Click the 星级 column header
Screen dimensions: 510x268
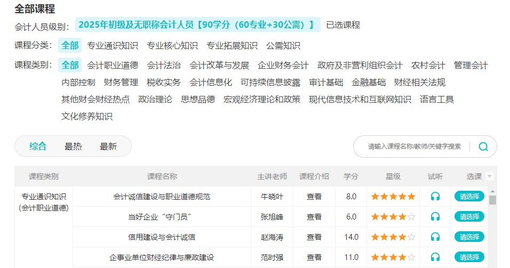coord(393,176)
